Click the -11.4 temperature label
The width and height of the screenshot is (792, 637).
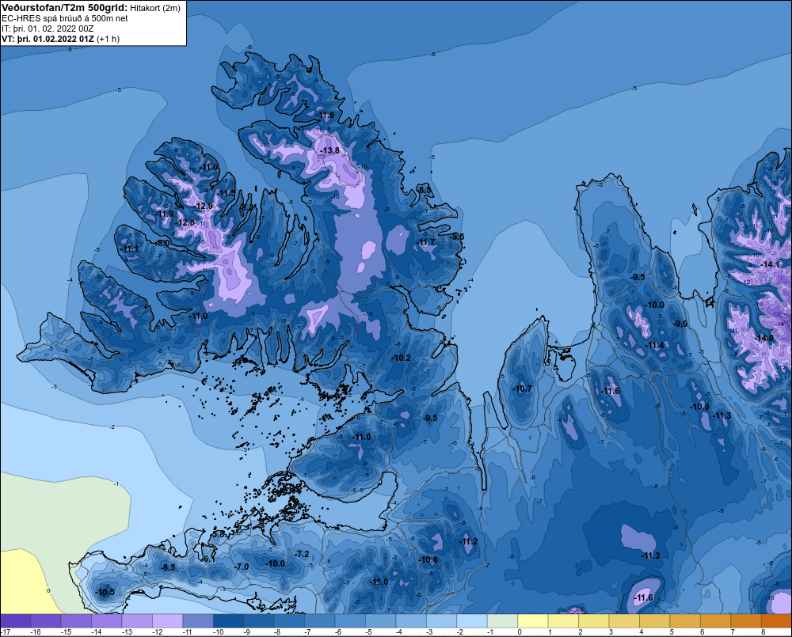[x=655, y=345]
